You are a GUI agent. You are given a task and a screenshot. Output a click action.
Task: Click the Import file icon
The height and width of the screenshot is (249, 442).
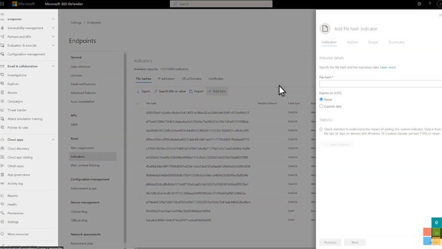(191, 92)
